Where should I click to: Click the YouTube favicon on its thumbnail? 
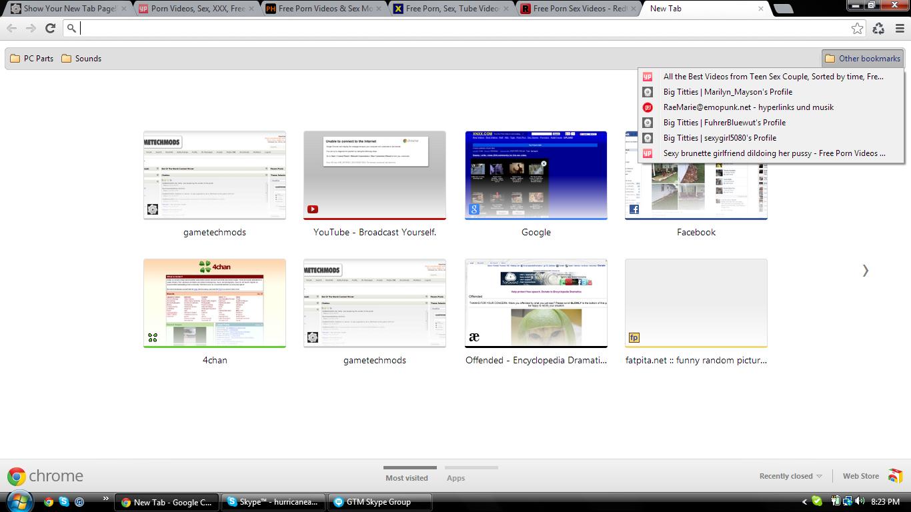313,209
